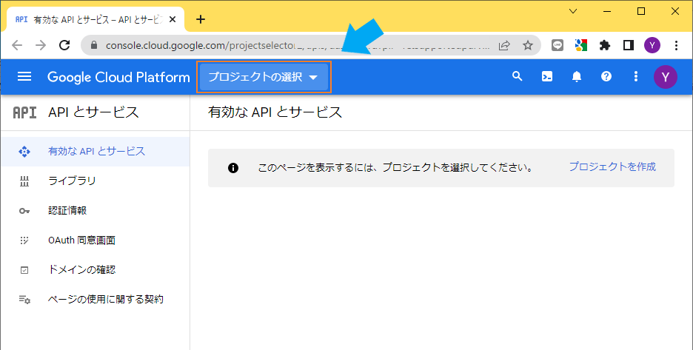This screenshot has height=350, width=693.
Task: Activate Cloud Shell terminal icon
Action: (547, 76)
